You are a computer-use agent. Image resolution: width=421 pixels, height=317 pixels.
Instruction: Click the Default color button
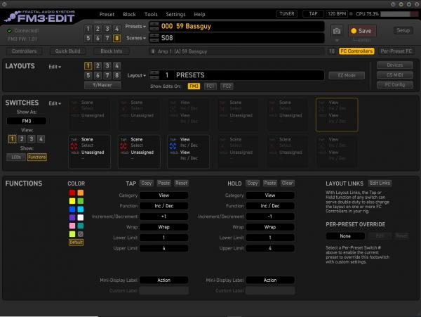[76, 242]
